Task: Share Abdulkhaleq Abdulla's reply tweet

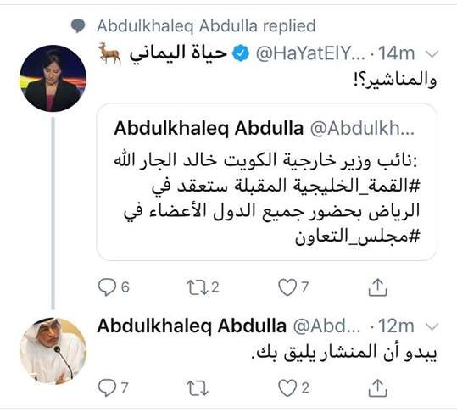Action: pos(377,387)
